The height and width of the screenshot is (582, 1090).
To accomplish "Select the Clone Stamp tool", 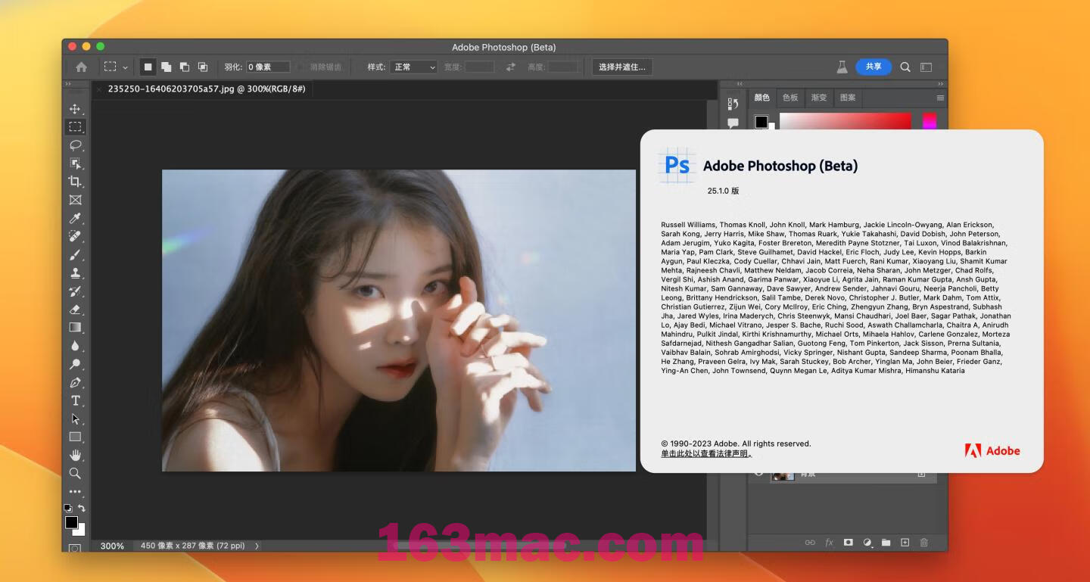I will coord(75,273).
